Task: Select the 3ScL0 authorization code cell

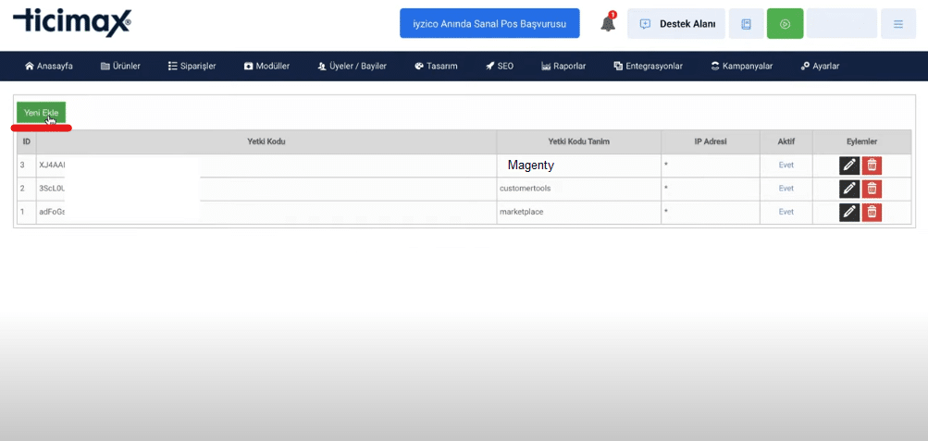Action: click(266, 190)
